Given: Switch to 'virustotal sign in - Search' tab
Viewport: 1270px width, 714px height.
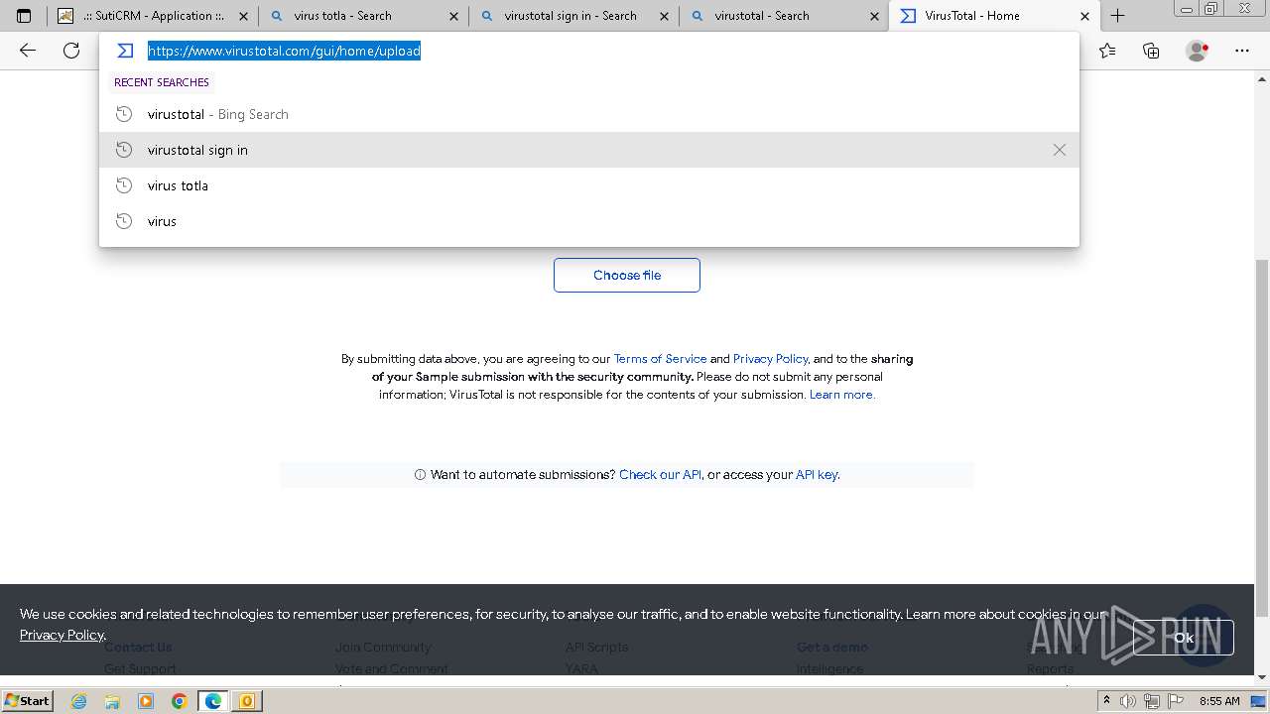Looking at the screenshot, I should coord(572,16).
